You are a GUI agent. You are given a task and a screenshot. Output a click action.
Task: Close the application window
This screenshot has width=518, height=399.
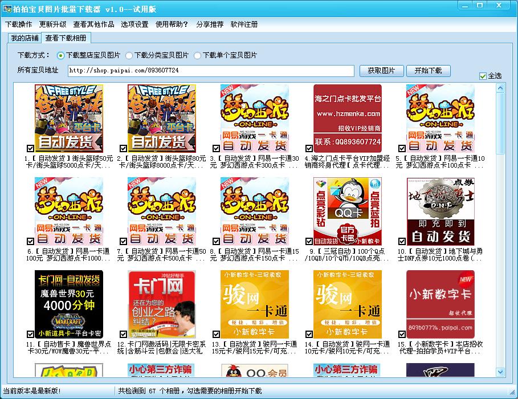[499, 5]
